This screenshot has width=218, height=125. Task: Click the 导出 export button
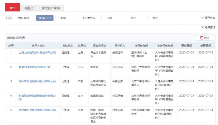(204, 38)
